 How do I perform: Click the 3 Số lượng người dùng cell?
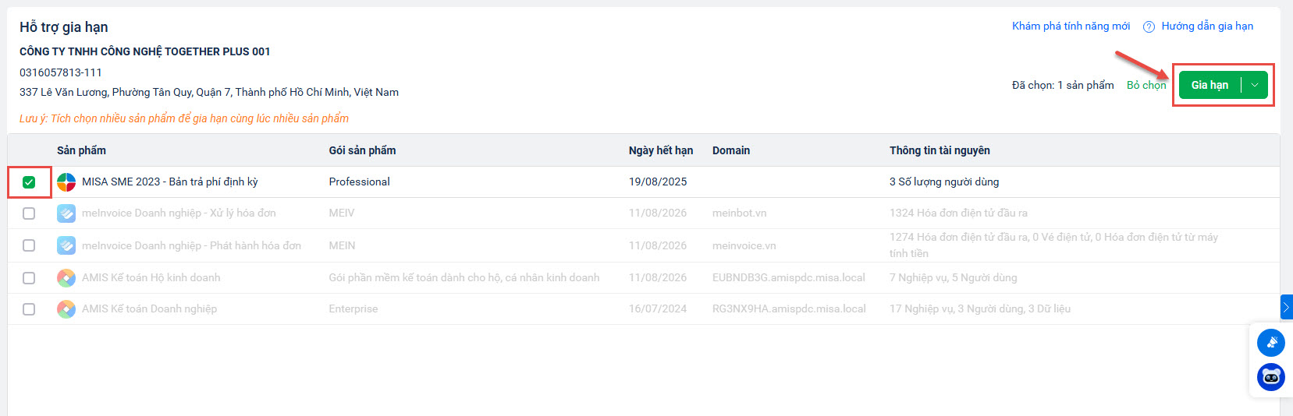pos(944,182)
